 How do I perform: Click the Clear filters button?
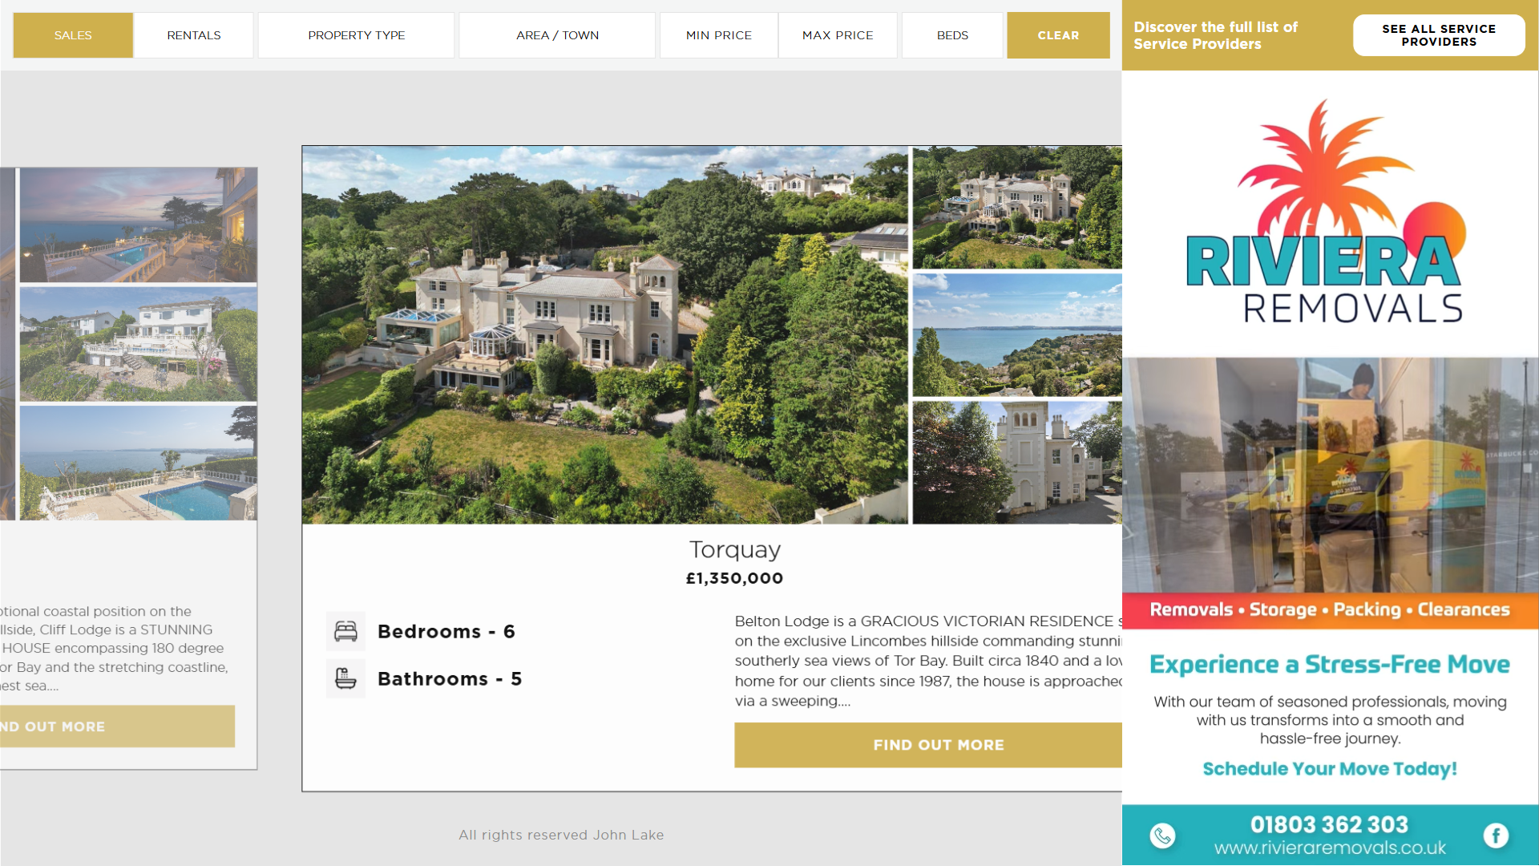click(x=1058, y=35)
